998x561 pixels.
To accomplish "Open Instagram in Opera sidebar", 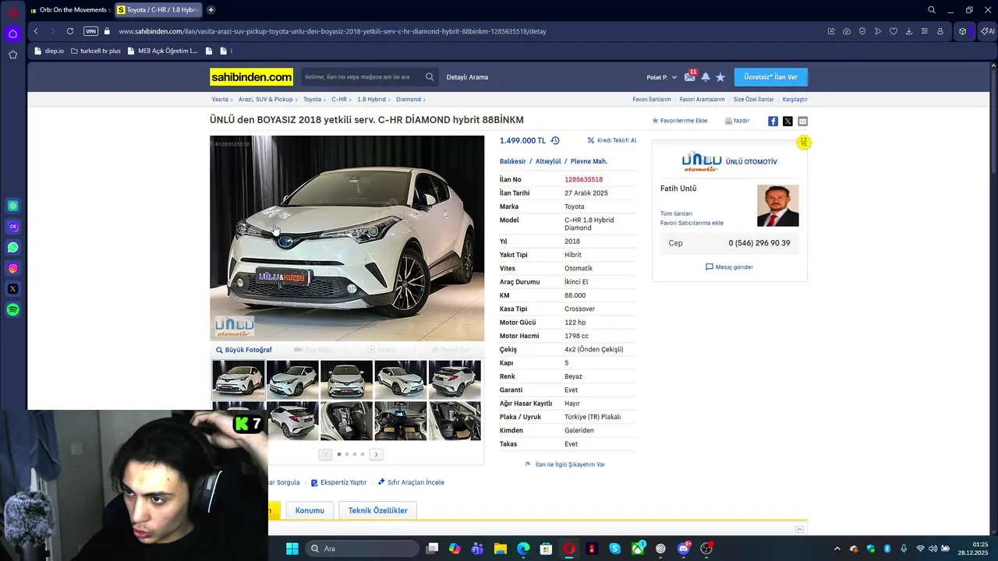I will 12,268.
